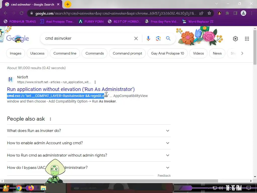This screenshot has height=193, width=257.
Task: Open Google quick settings gear
Action: pos(235,39)
